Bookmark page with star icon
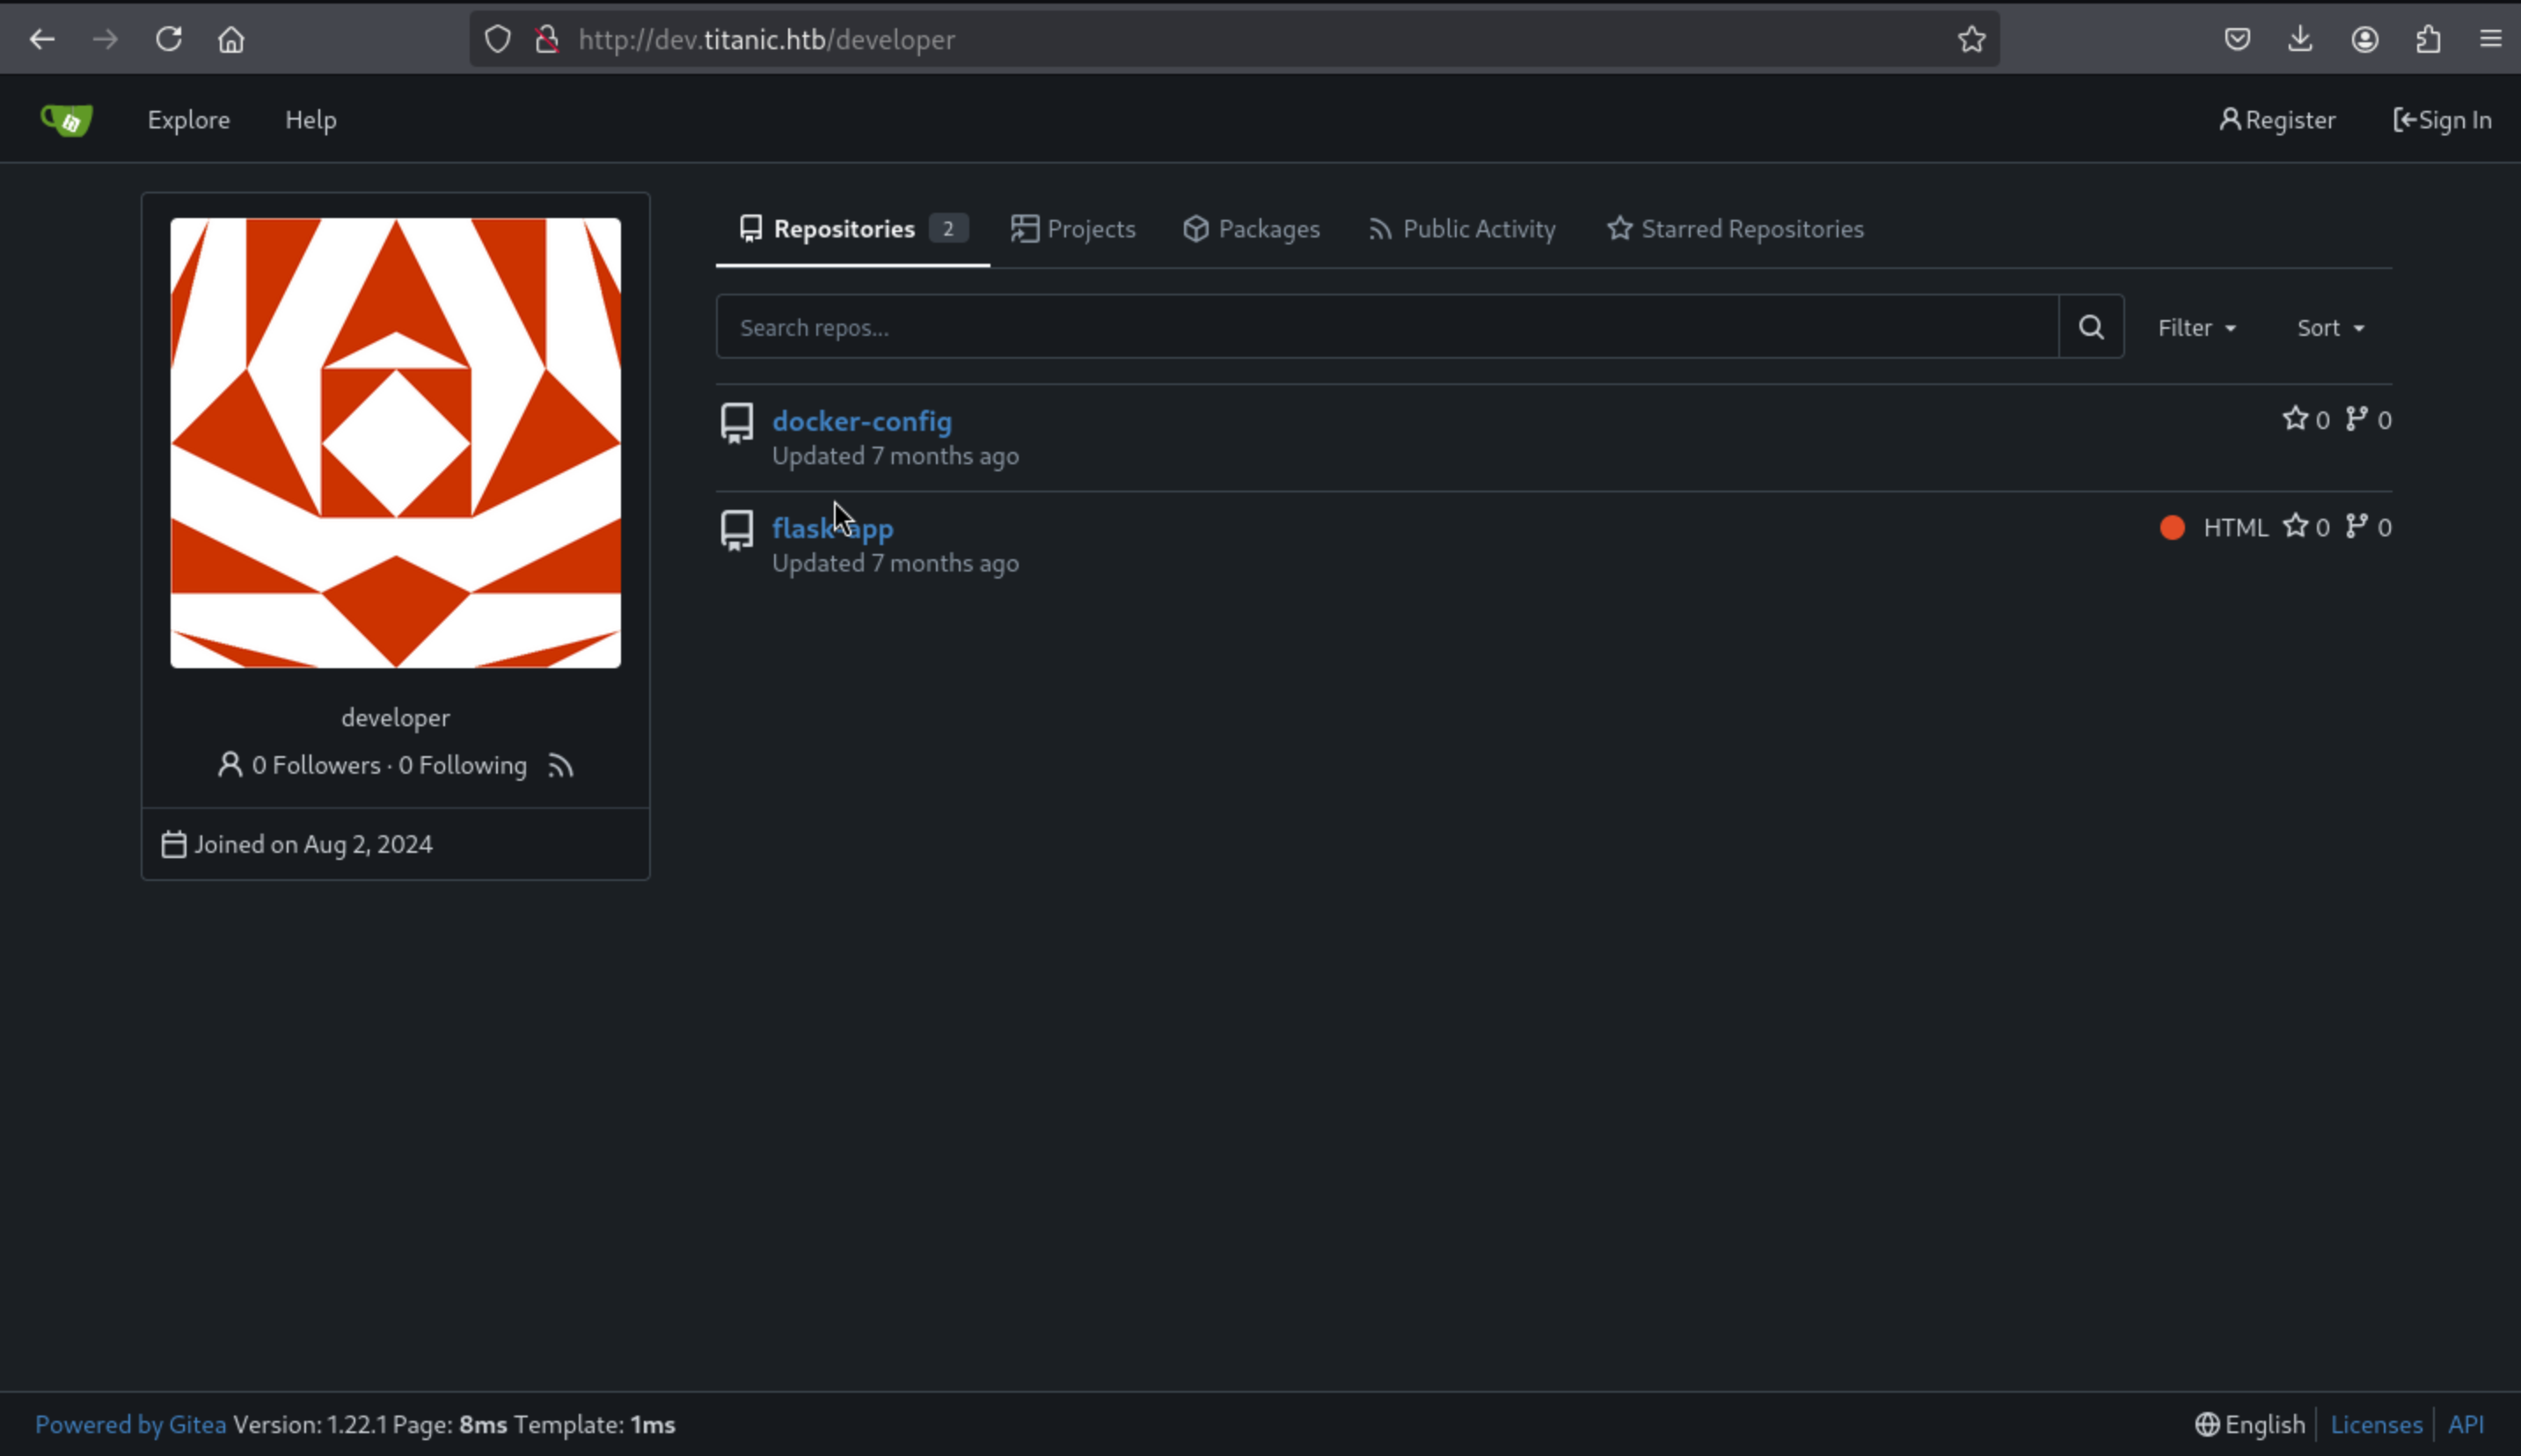 pyautogui.click(x=1970, y=40)
